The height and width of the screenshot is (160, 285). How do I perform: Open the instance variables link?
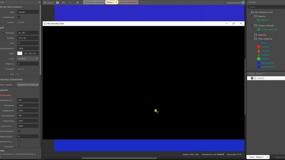click(x=28, y=85)
